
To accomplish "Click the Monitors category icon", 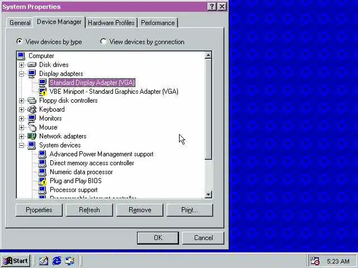I will 32,118.
